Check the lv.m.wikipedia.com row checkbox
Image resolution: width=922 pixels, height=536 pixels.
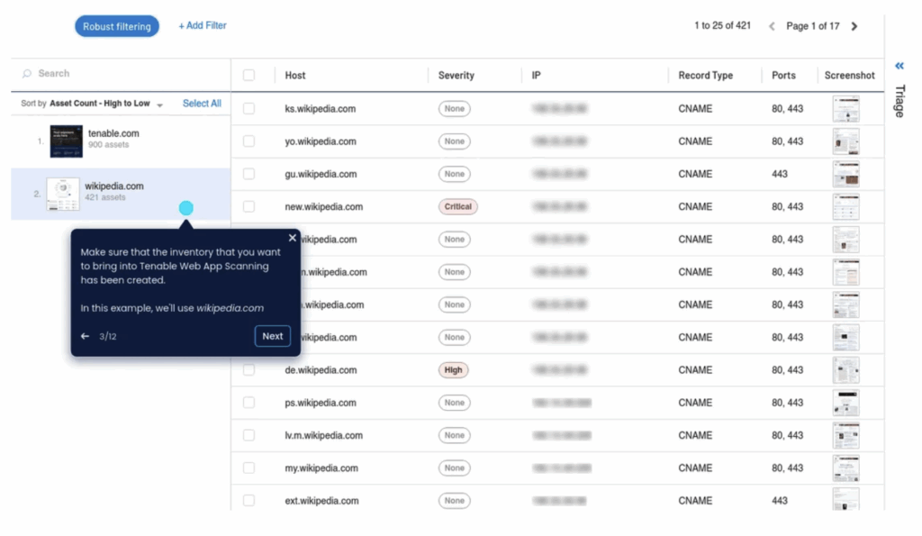pyautogui.click(x=249, y=435)
